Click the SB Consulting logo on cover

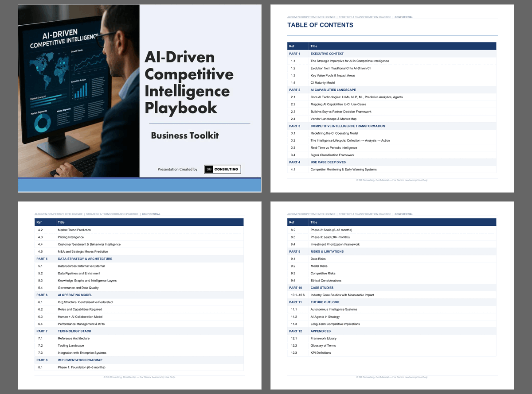pyautogui.click(x=222, y=169)
